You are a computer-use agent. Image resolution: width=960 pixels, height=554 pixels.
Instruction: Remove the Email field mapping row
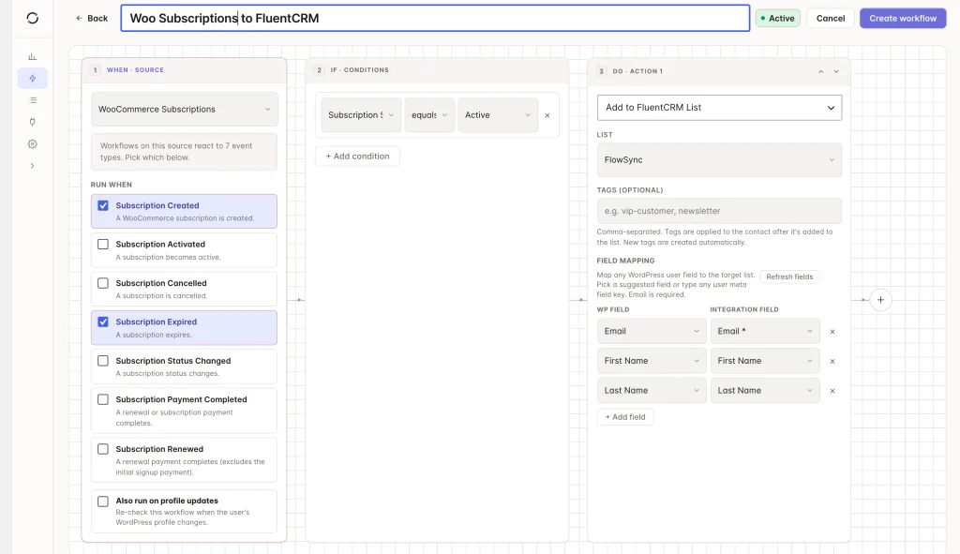[x=832, y=332]
